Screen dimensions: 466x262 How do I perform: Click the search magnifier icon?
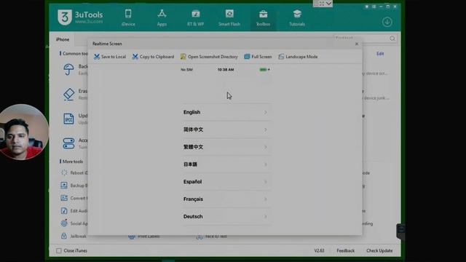pos(392,39)
